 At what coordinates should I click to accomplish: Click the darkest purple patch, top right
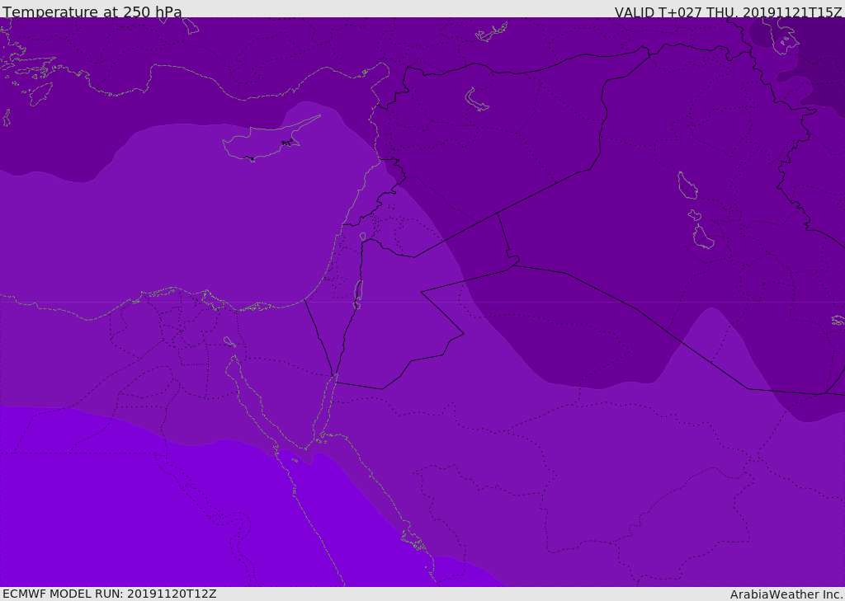(819, 64)
